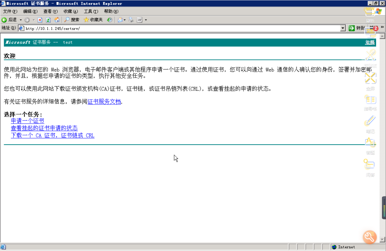The width and height of the screenshot is (386, 251).
Task: Expand the address bar dropdown arrow
Action: pyautogui.click(x=343, y=28)
